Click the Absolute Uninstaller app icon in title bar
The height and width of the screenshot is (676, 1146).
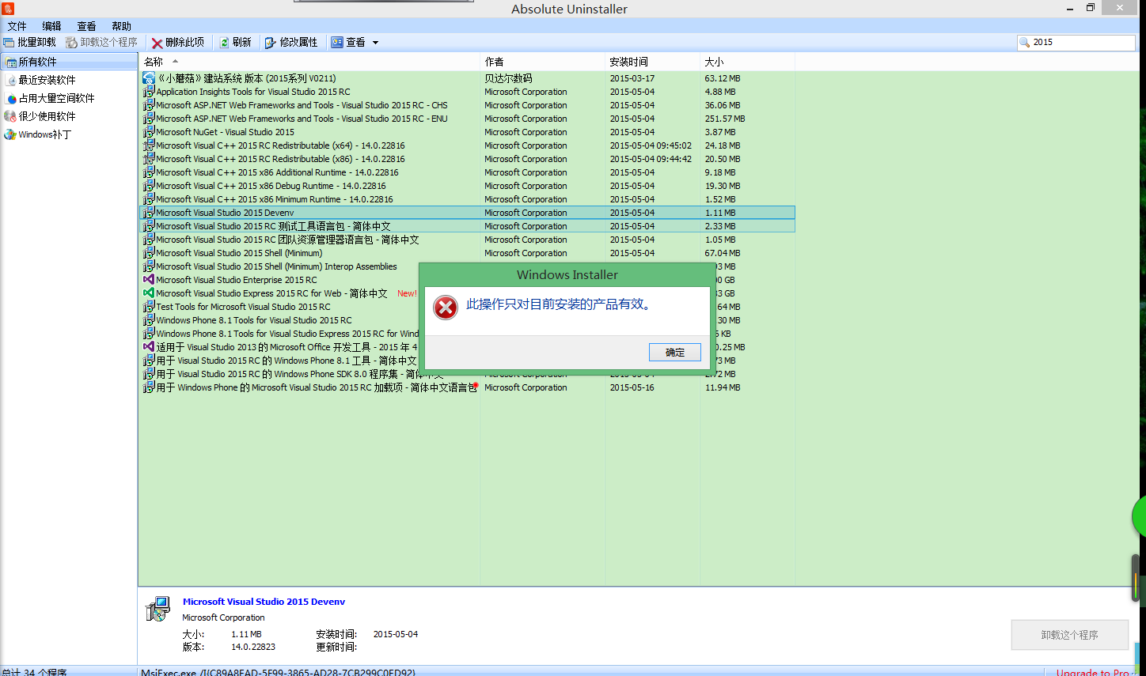point(8,9)
